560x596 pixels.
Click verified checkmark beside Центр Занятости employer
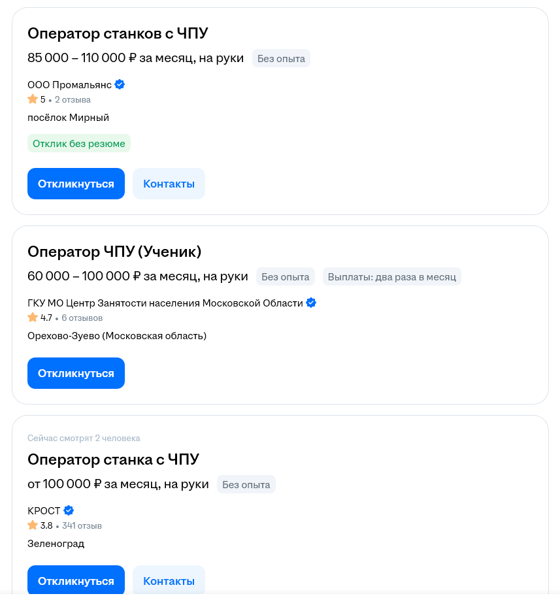click(x=311, y=303)
